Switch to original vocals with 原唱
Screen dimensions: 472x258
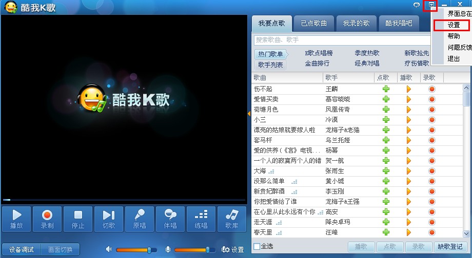pos(140,219)
